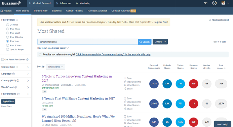Image resolution: width=233 pixels, height=127 pixels.
Task: Click the Register Now webinar link
Action: coord(161,22)
